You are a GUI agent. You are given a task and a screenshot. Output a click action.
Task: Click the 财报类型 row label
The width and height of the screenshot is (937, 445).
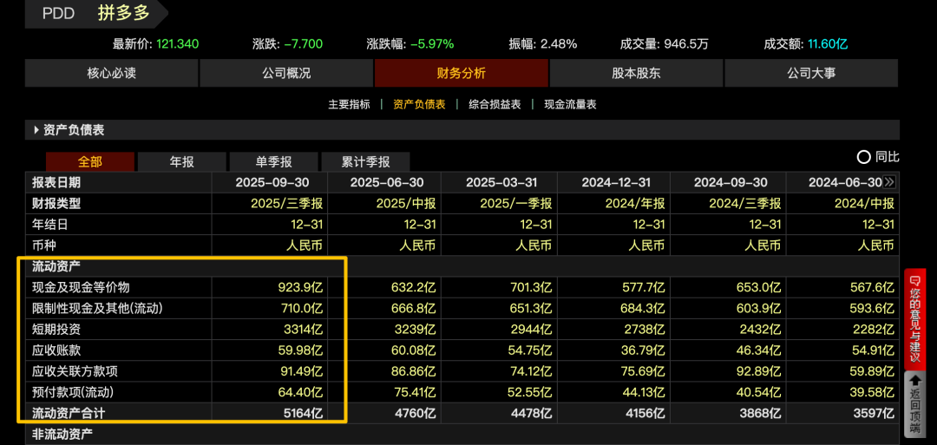pos(56,204)
